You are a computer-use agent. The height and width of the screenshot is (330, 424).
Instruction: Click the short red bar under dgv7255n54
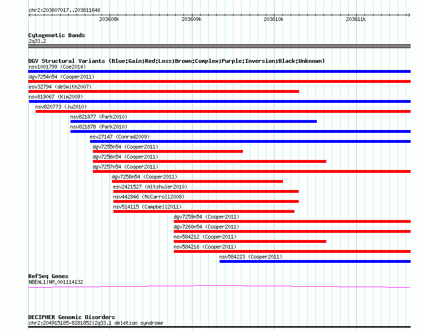(x=168, y=151)
